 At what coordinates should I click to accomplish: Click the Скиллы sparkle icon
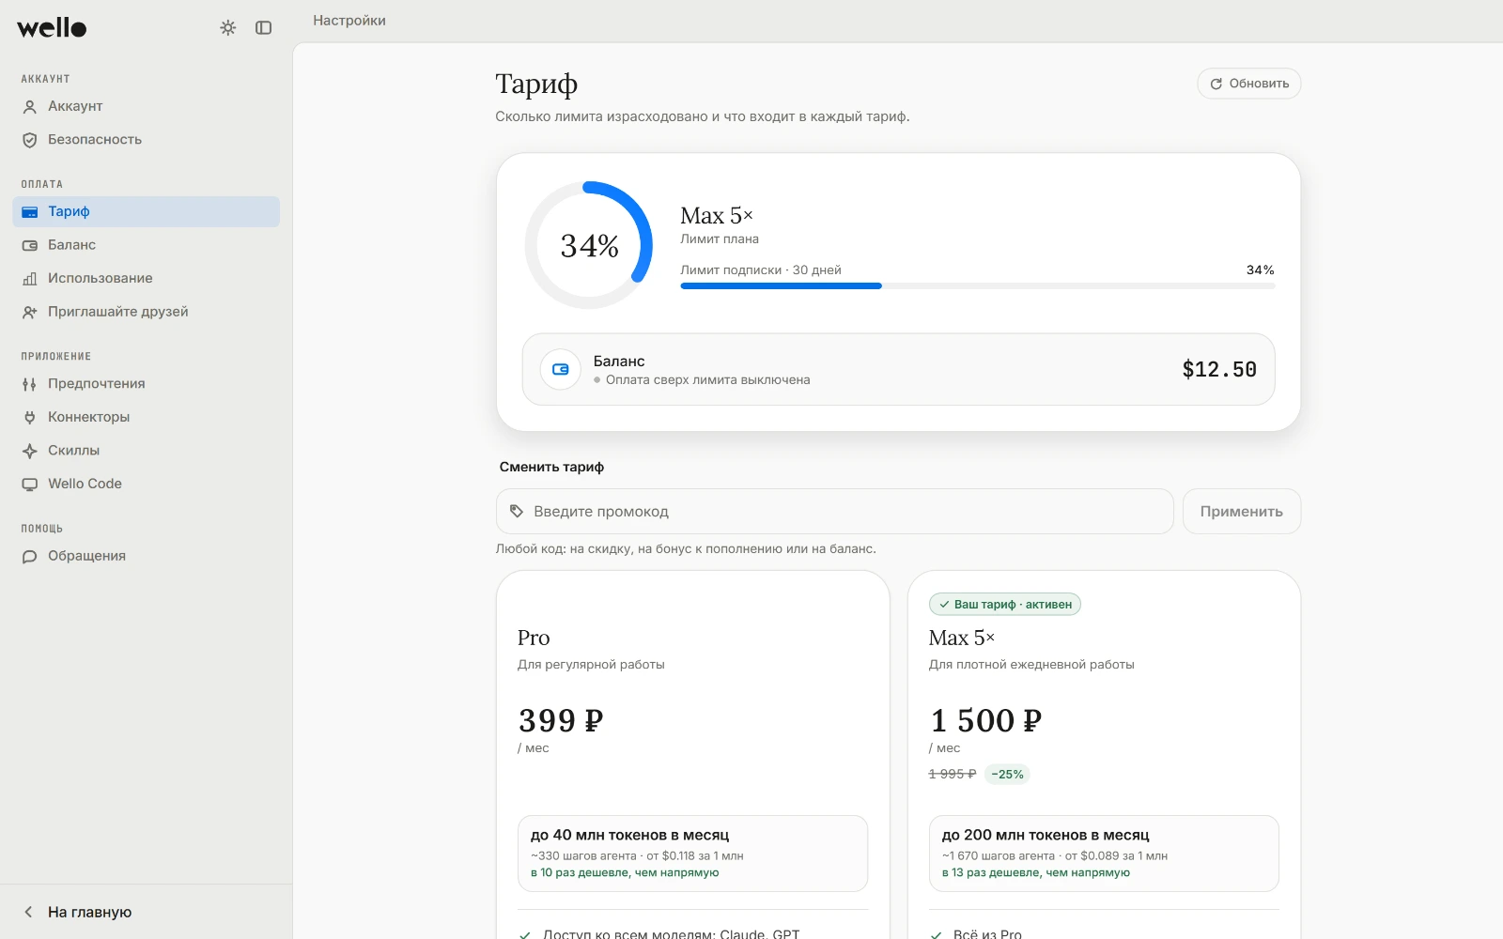click(30, 451)
